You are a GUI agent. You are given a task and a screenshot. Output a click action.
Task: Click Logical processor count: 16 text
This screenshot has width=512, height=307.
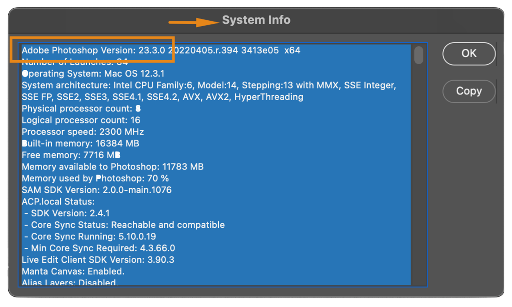81,120
